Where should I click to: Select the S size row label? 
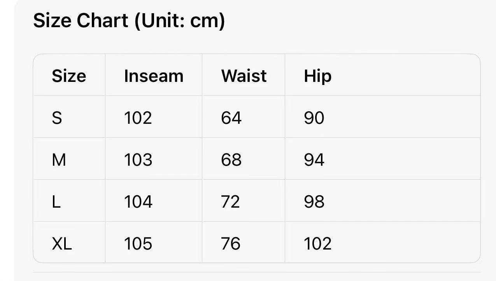57,118
